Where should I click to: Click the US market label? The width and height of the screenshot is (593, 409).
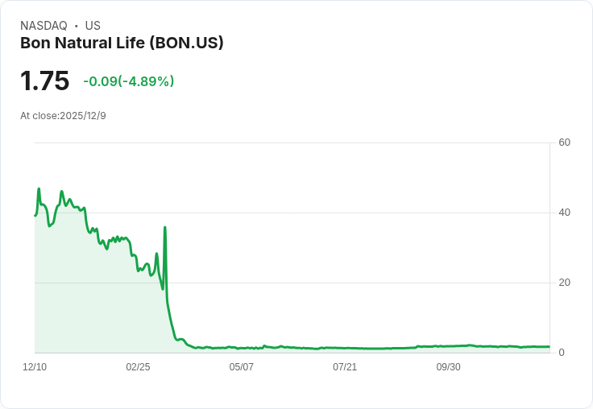tap(93, 26)
